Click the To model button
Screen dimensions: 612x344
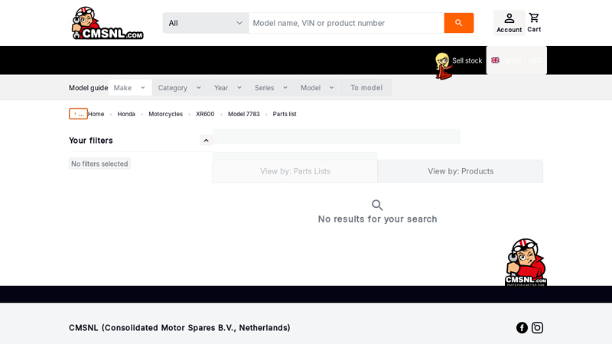[366, 88]
